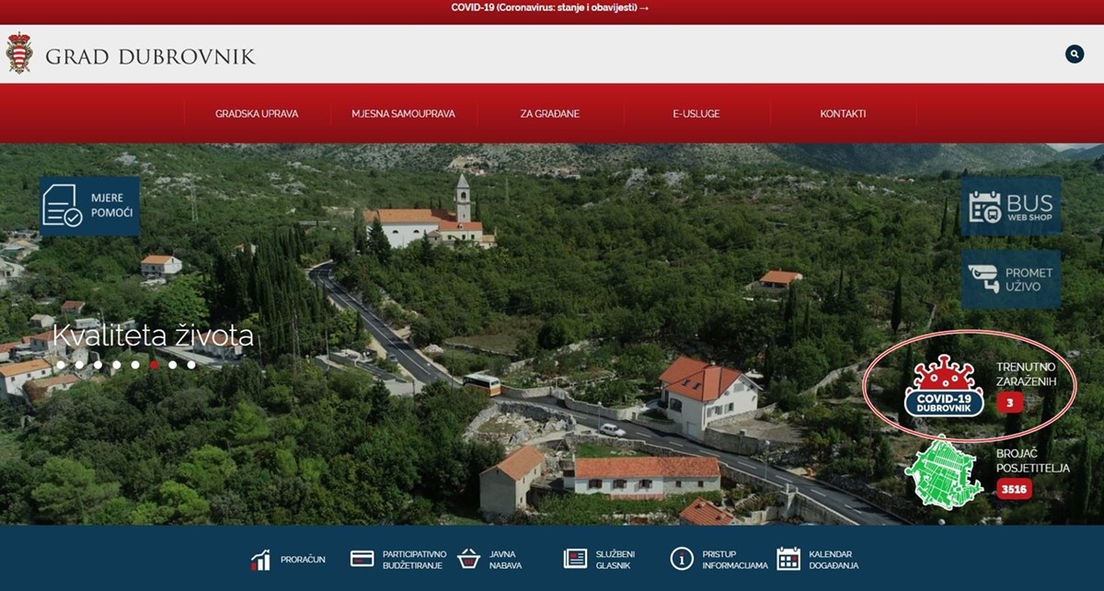Open the Kalendar događanja text link
The height and width of the screenshot is (591, 1104).
pos(834,560)
